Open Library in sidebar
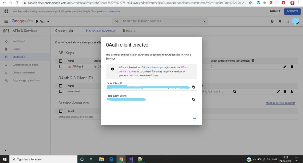 pyautogui.click(x=17, y=49)
